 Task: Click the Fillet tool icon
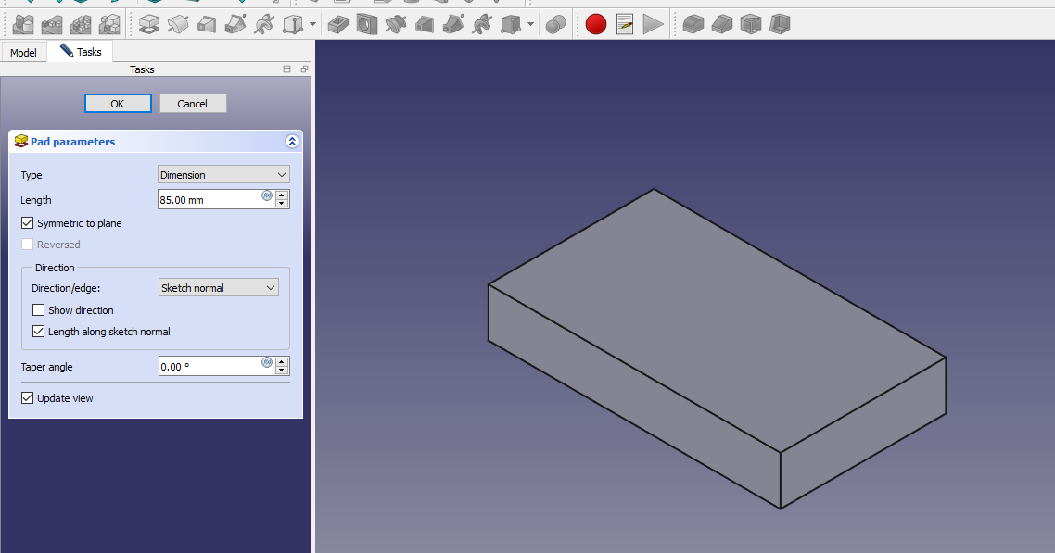(693, 24)
